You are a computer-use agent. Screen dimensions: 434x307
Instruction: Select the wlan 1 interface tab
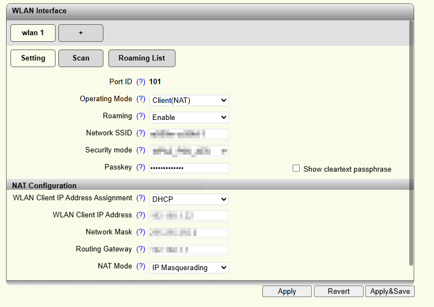point(32,33)
